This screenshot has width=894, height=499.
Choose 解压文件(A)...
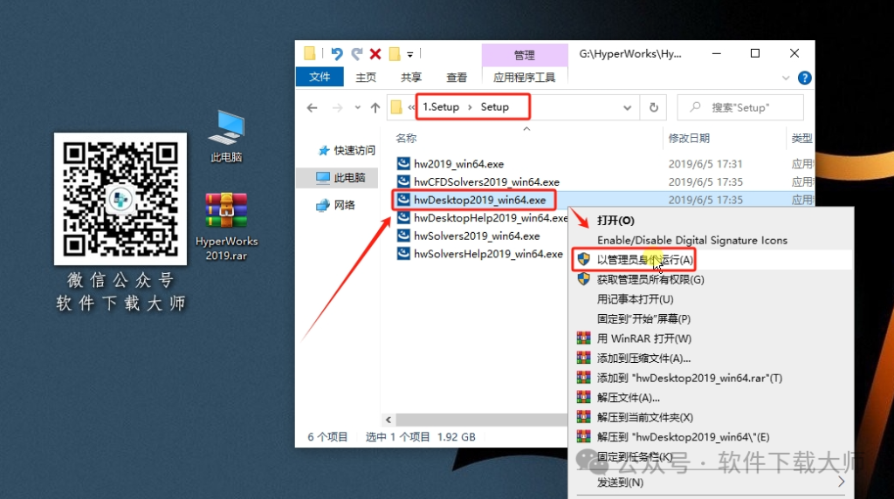[x=711, y=398]
